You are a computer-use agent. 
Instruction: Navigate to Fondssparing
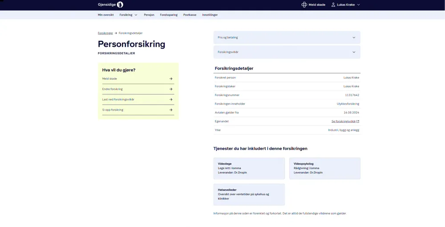pos(169,15)
